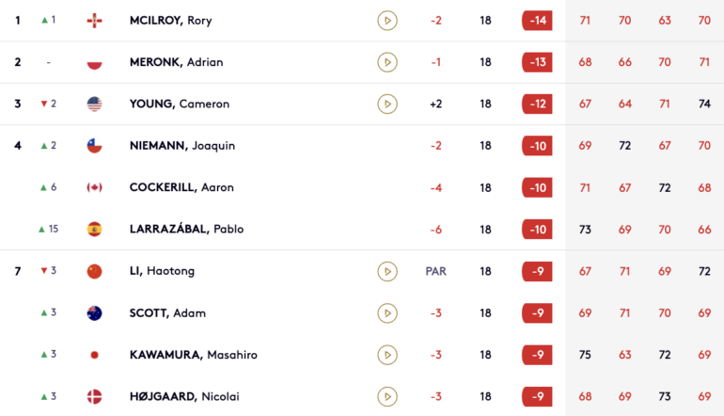Click Meronk's -13 total score badge
Screen dimensions: 724x416
(x=538, y=62)
